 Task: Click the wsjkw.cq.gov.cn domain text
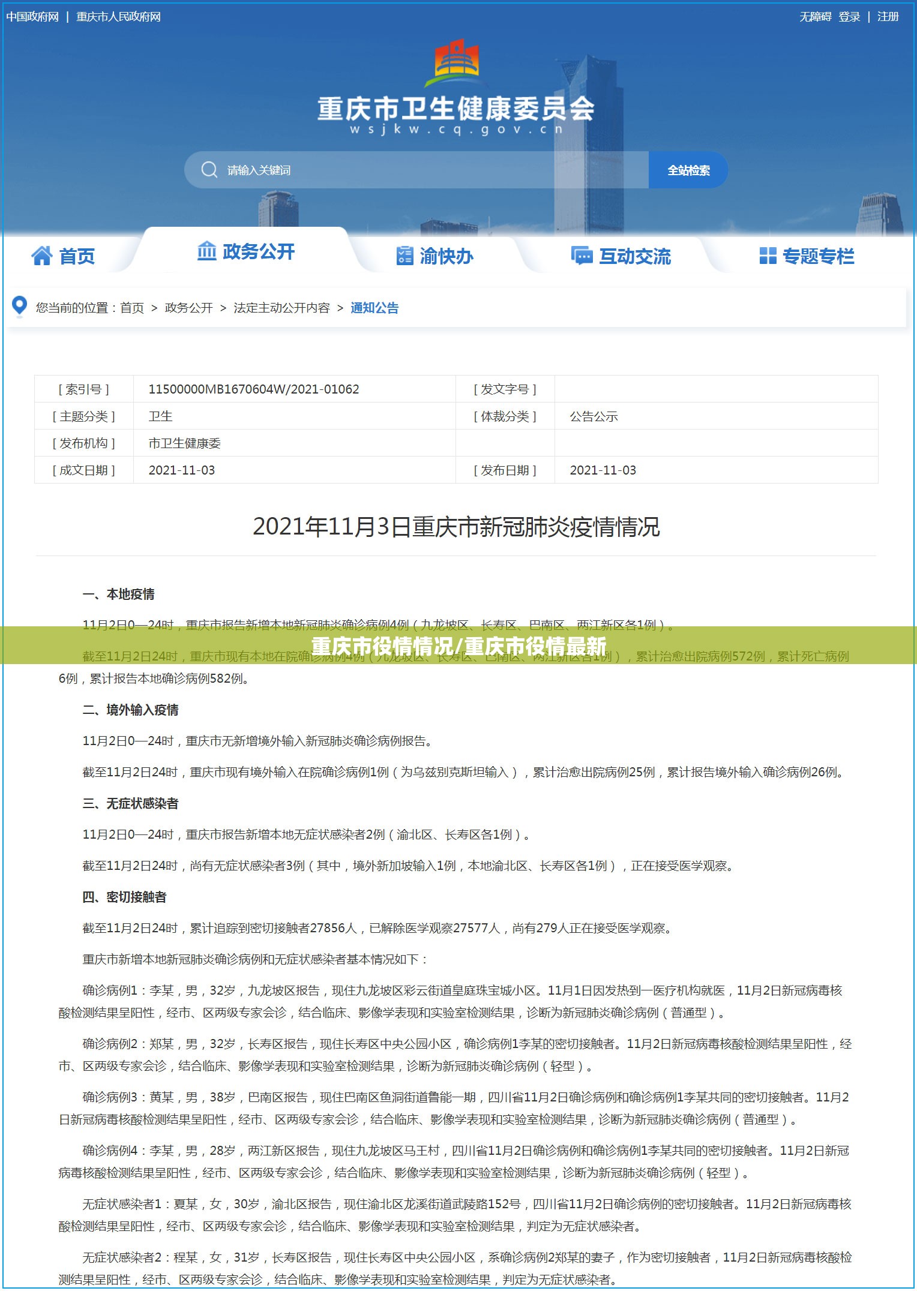click(457, 129)
